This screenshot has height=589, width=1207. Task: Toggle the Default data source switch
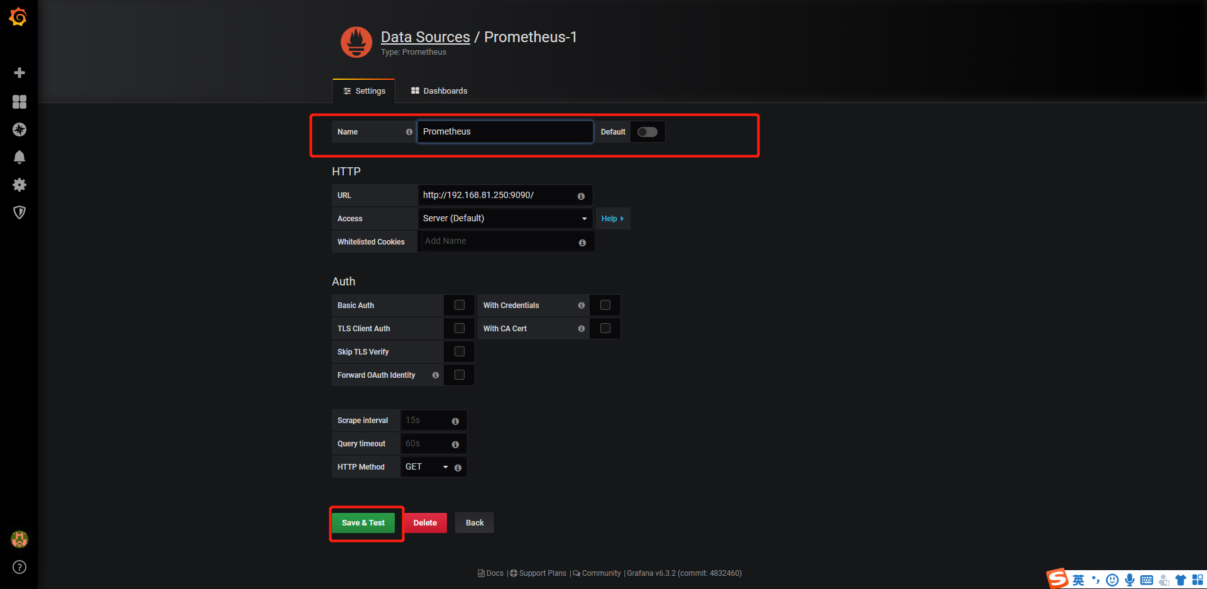[648, 132]
